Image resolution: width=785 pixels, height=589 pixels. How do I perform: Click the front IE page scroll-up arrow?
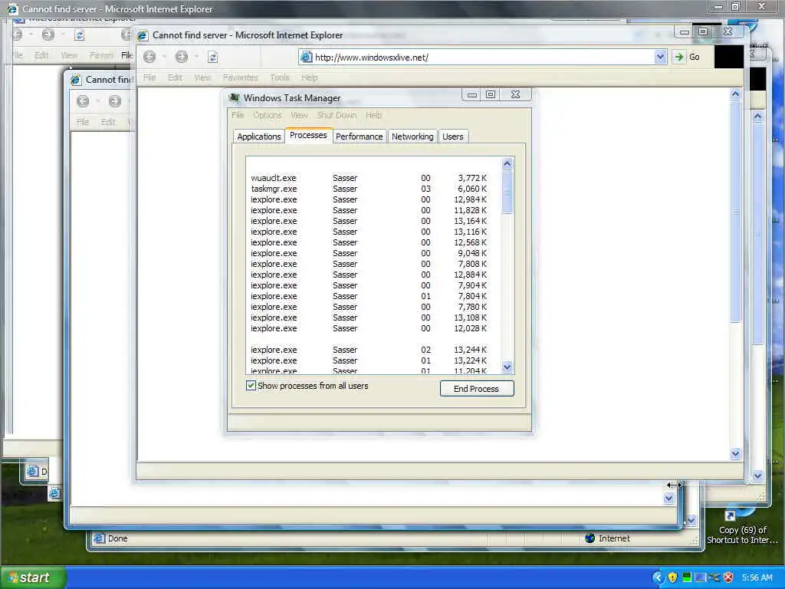pyautogui.click(x=735, y=94)
